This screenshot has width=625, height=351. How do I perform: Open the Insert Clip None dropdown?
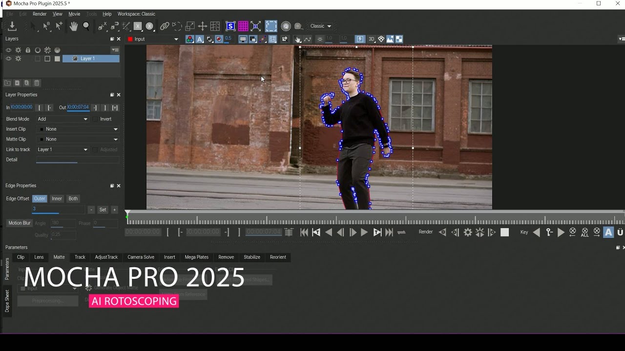click(x=78, y=129)
